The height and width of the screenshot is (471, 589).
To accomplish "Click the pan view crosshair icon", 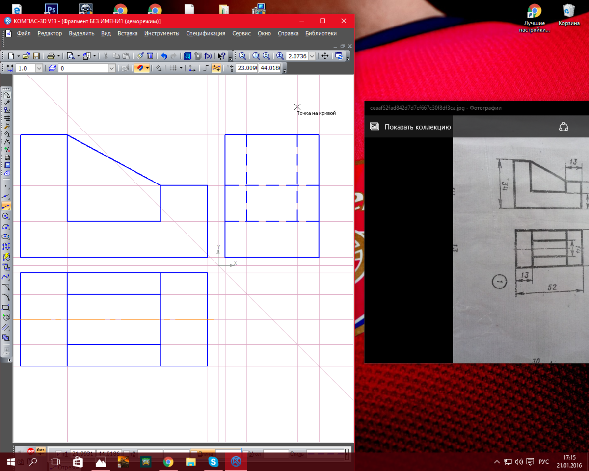I will [325, 56].
